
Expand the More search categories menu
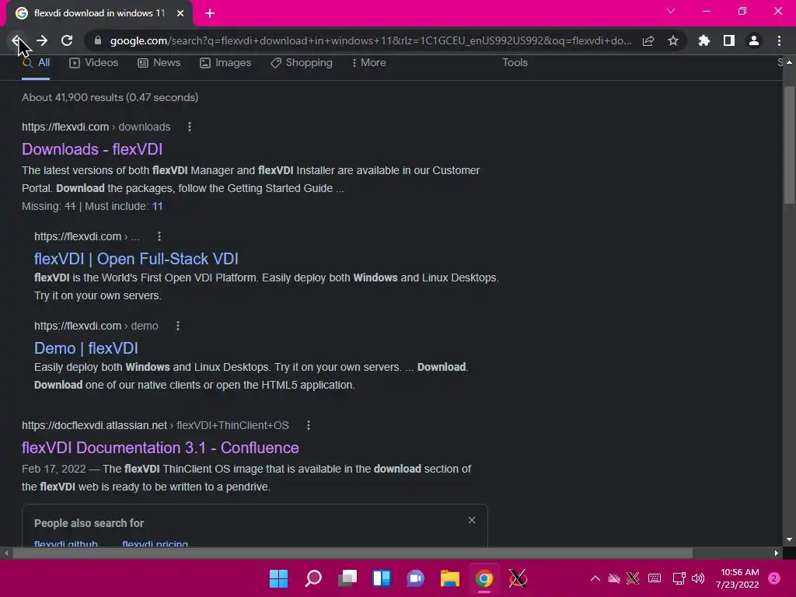369,63
